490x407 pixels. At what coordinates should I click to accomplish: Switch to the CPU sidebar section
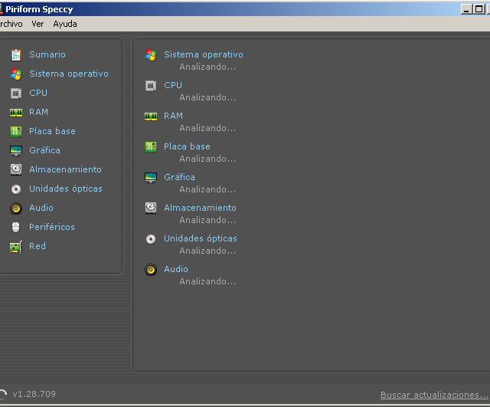38,93
